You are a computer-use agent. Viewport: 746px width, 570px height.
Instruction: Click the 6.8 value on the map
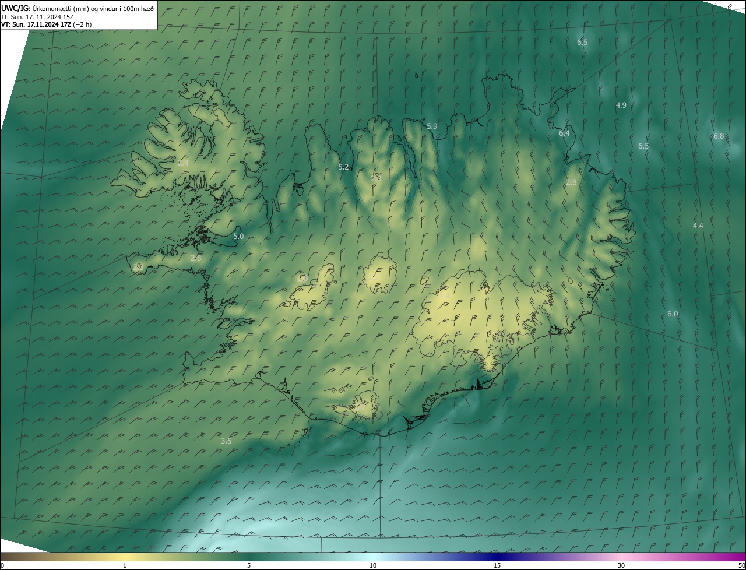pos(719,136)
